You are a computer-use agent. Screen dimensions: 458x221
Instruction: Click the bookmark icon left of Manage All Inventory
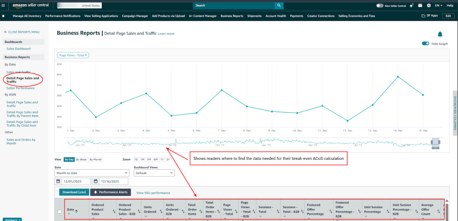(3, 16)
